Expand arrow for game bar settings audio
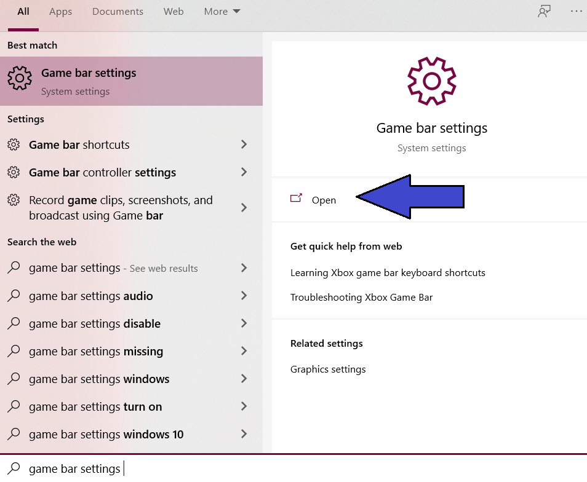 (x=244, y=295)
